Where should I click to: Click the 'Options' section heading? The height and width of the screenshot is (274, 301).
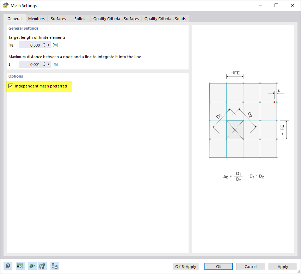[x=16, y=76]
